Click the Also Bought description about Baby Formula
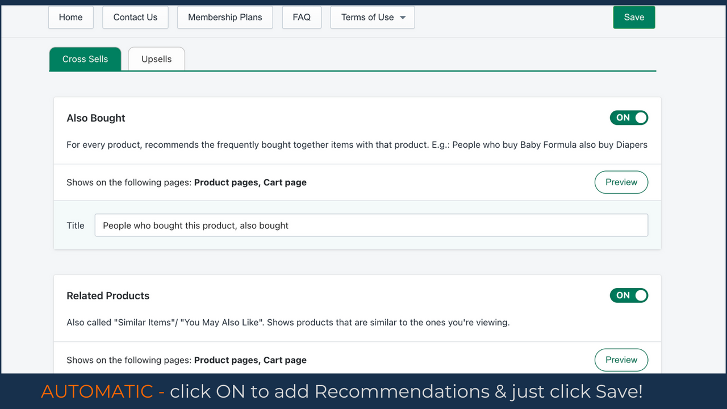The height and width of the screenshot is (409, 727). coord(357,145)
